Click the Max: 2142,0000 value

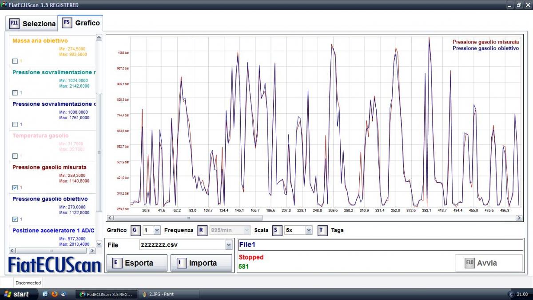coord(74,86)
